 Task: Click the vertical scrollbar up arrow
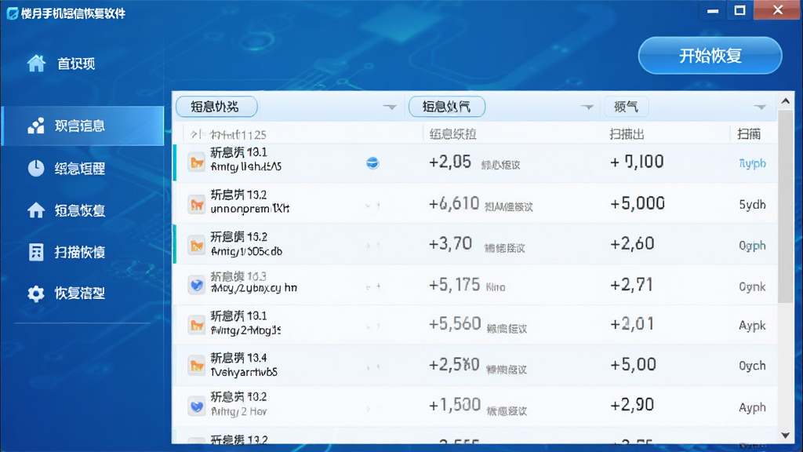785,101
